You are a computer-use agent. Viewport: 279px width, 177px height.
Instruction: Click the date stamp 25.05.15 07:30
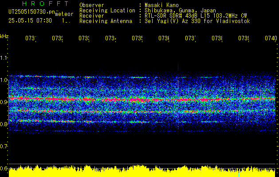click(30, 21)
